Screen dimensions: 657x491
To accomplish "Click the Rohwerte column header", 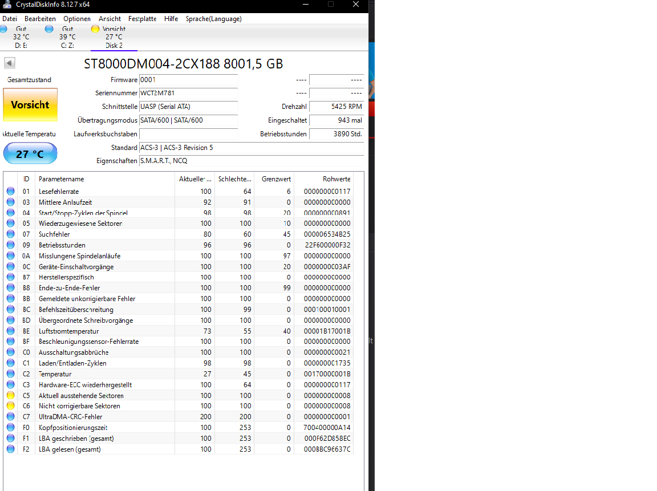I will point(323,179).
